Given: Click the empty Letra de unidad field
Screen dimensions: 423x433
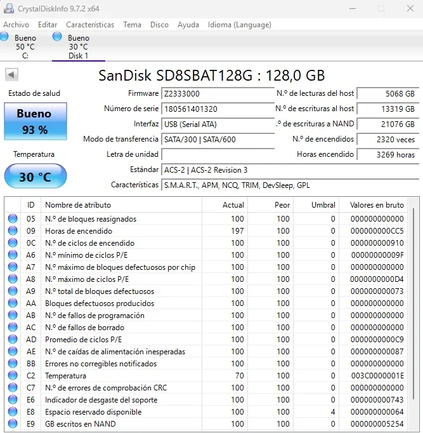Looking at the screenshot, I should 218,154.
